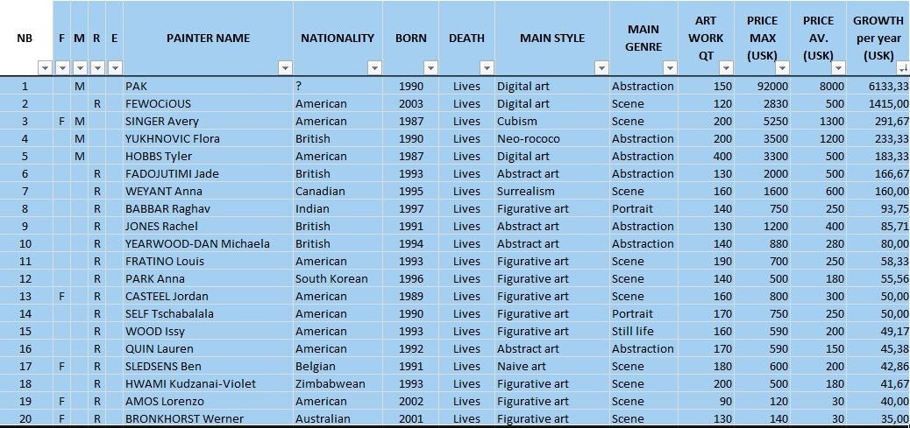Open the F column filter arrow
This screenshot has height=428, width=910.
pyautogui.click(x=62, y=68)
